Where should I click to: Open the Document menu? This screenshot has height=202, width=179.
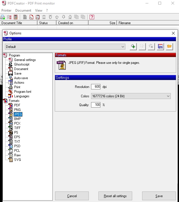coord(23,10)
